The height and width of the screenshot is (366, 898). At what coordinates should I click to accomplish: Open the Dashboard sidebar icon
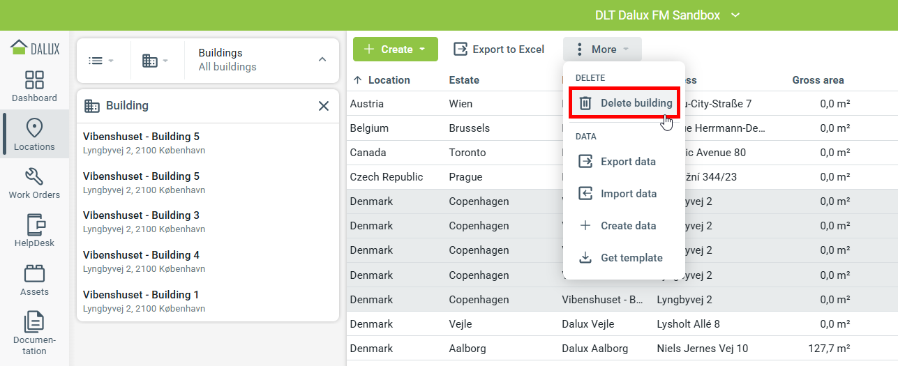click(x=34, y=86)
